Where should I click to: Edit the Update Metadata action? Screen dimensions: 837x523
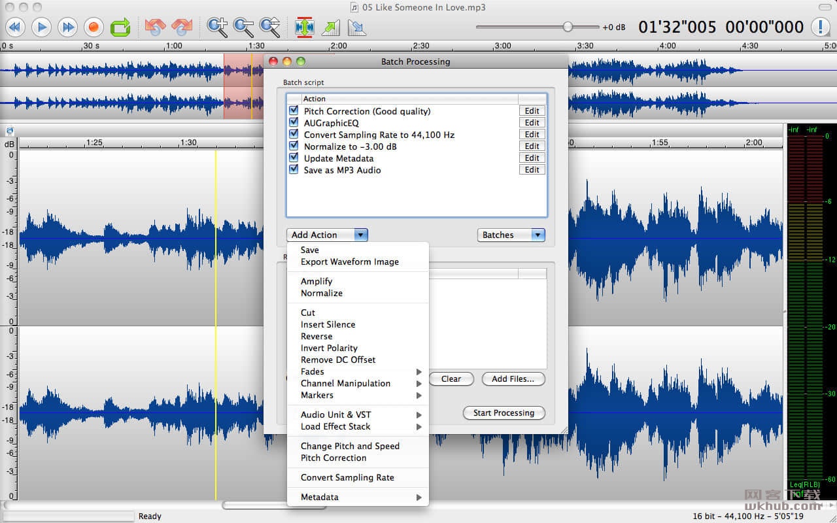[x=532, y=158]
